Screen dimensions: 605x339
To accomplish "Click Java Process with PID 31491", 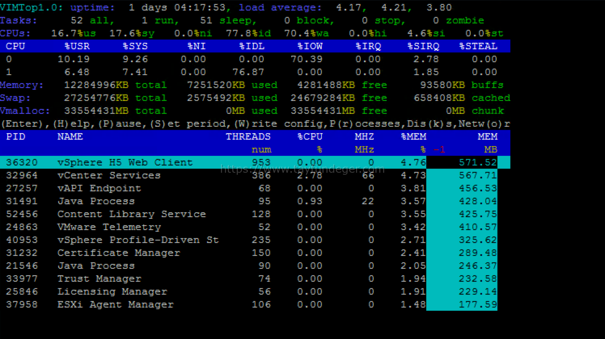I will point(96,201).
